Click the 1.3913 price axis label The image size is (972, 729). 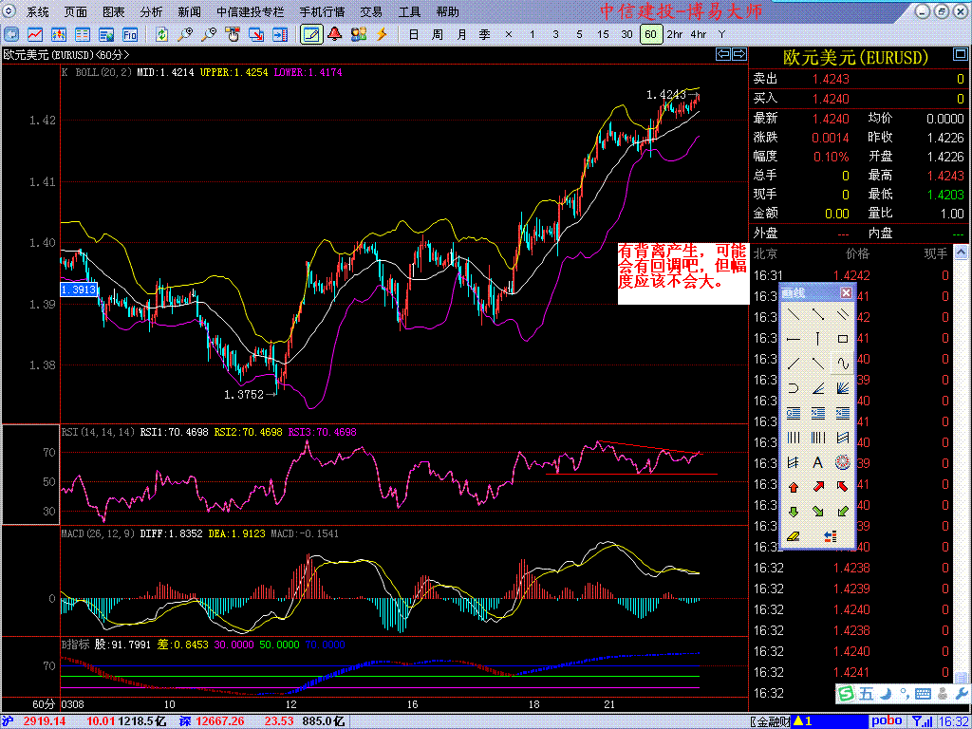(78, 289)
